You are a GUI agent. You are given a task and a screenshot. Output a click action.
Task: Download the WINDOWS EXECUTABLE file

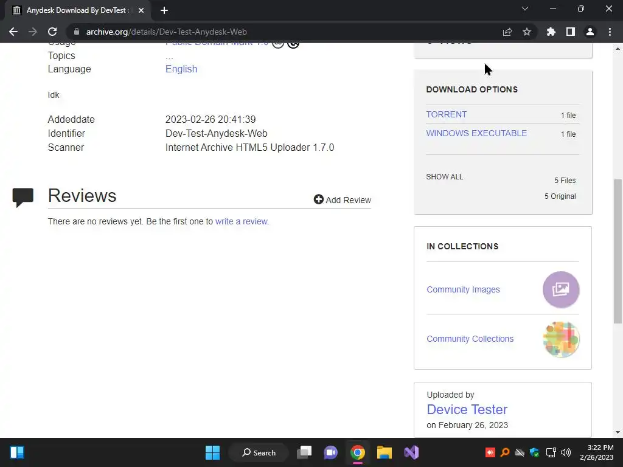point(476,133)
